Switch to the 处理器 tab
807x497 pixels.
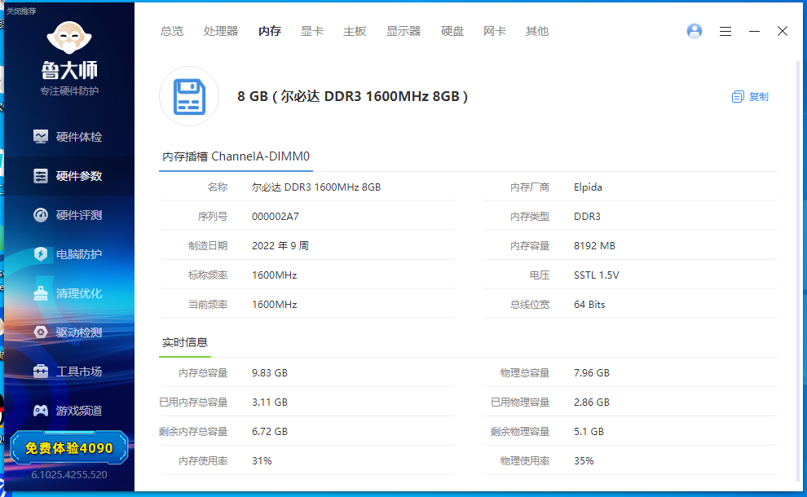(x=221, y=32)
